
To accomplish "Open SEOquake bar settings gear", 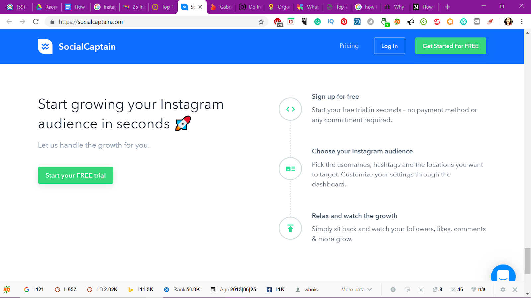I will [x=503, y=290].
